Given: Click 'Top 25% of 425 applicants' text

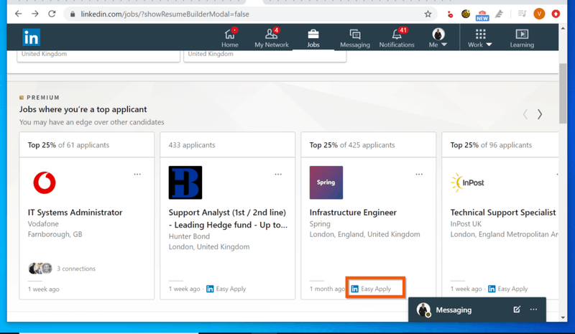Looking at the screenshot, I should pos(352,145).
